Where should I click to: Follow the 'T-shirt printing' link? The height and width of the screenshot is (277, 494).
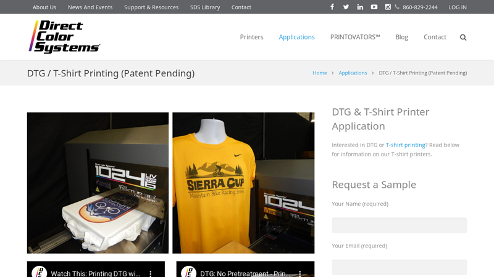click(405, 145)
